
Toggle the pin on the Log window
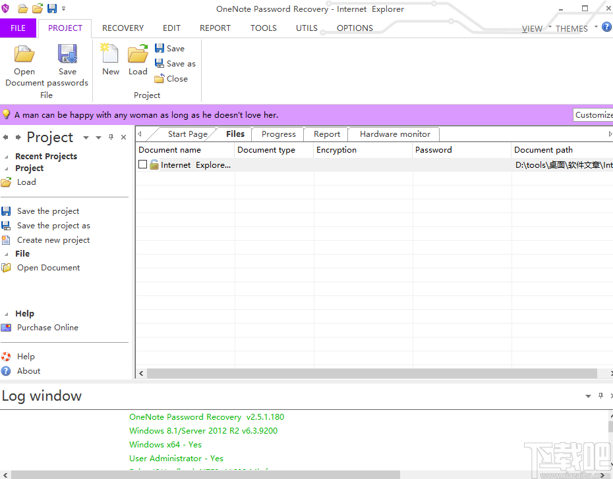point(600,395)
